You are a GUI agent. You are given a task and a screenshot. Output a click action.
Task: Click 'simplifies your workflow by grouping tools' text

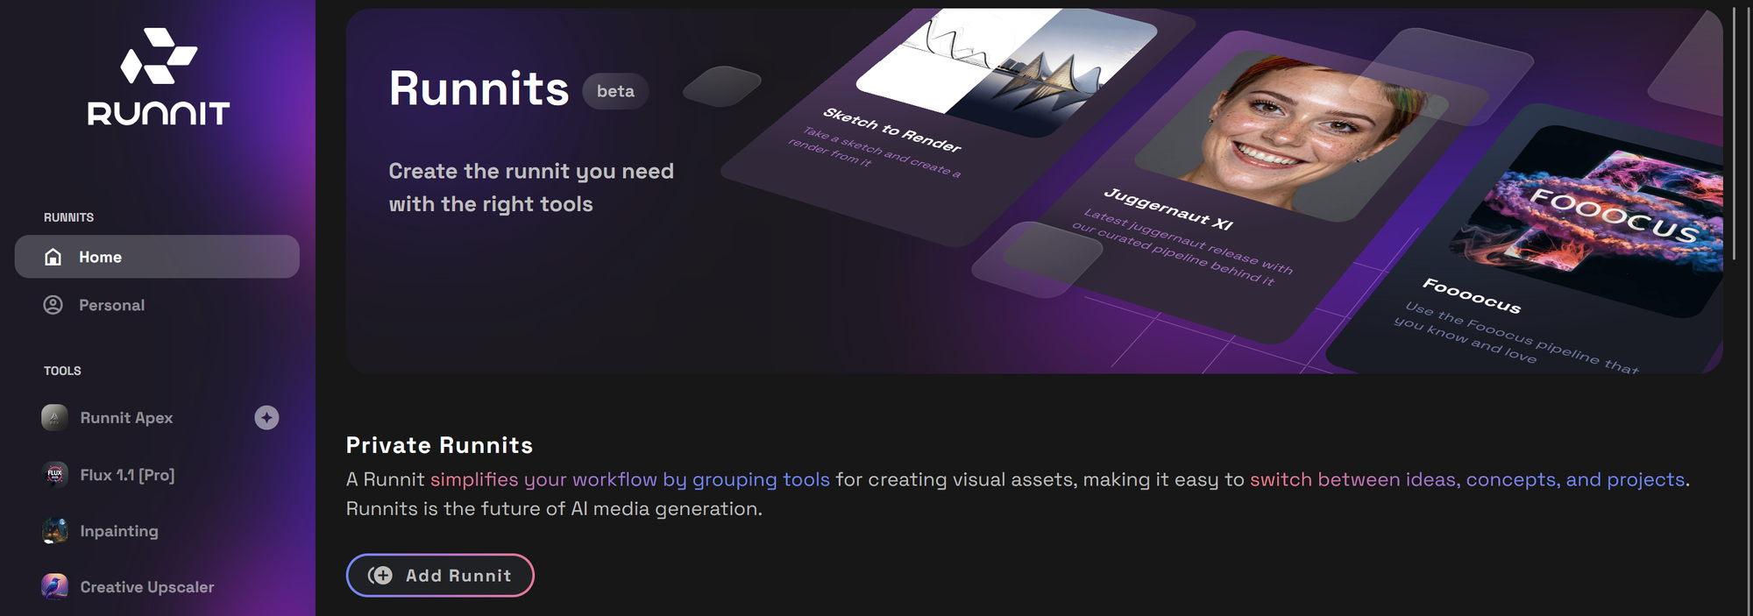tap(629, 479)
